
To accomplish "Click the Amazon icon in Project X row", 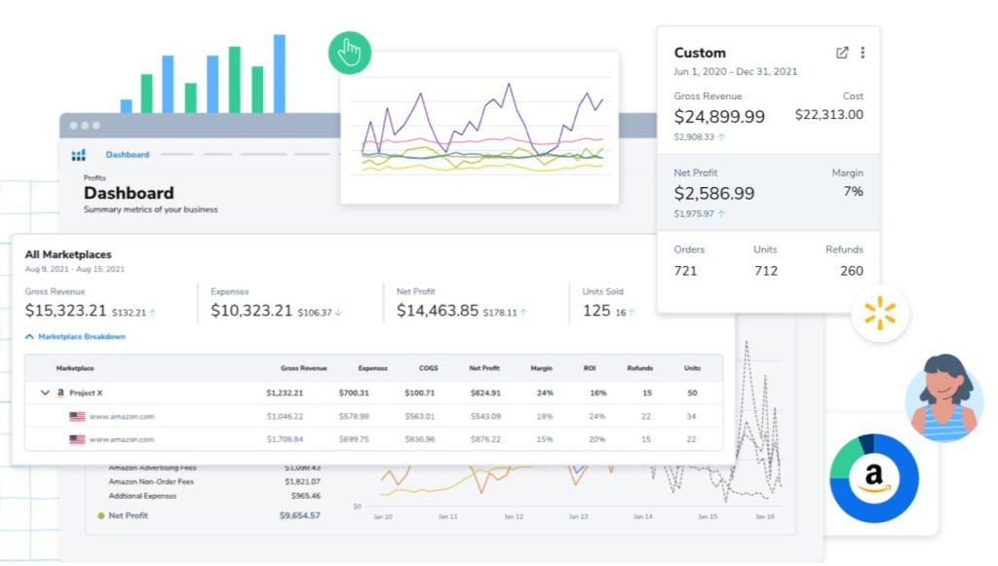I will [60, 393].
